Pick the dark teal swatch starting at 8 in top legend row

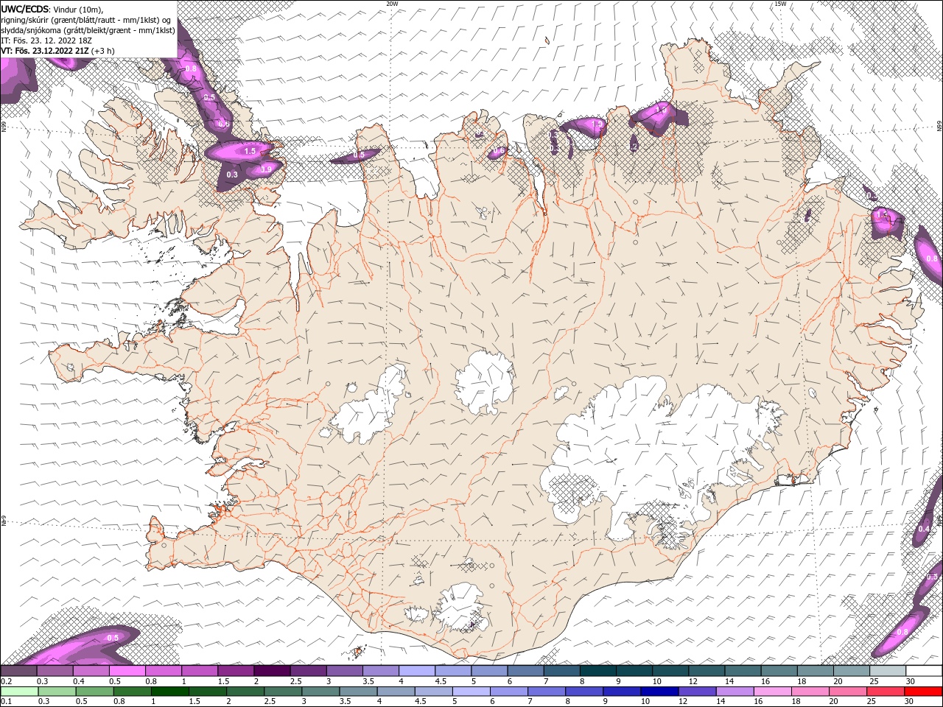pos(597,671)
